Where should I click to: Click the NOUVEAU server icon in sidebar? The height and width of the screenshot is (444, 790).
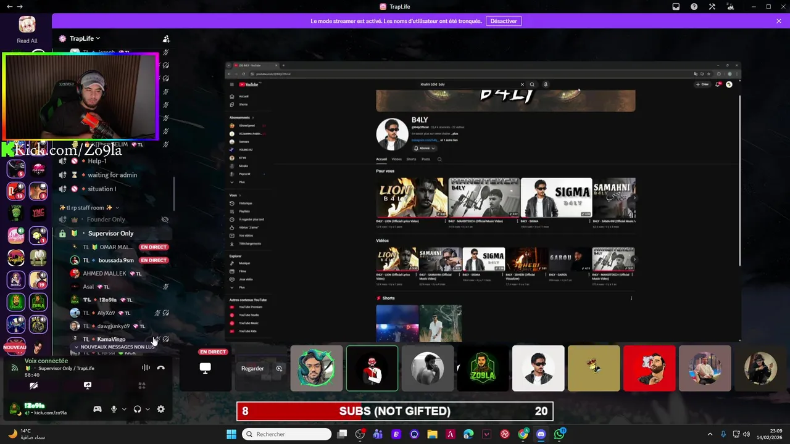(15, 347)
